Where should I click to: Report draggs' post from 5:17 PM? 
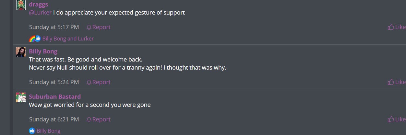[x=99, y=27]
